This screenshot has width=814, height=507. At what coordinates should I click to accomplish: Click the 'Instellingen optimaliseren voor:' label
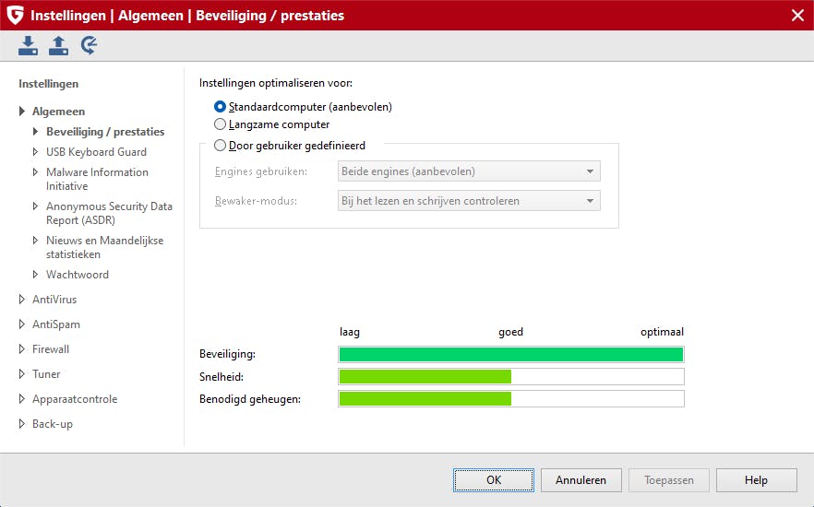coord(276,83)
